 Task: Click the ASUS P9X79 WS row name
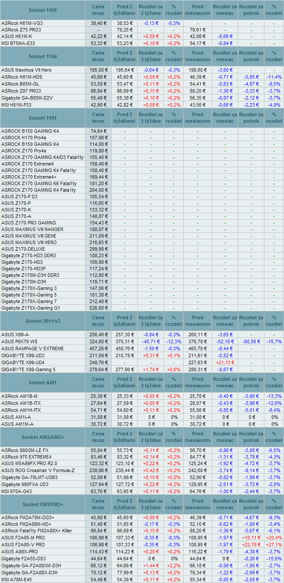pos(19,342)
